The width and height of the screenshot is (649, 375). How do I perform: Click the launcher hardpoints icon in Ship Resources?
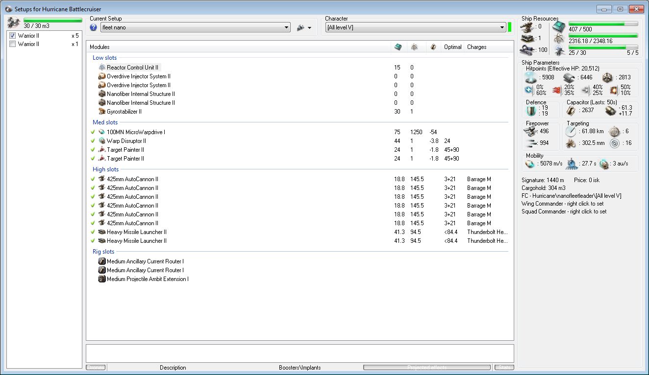click(527, 38)
